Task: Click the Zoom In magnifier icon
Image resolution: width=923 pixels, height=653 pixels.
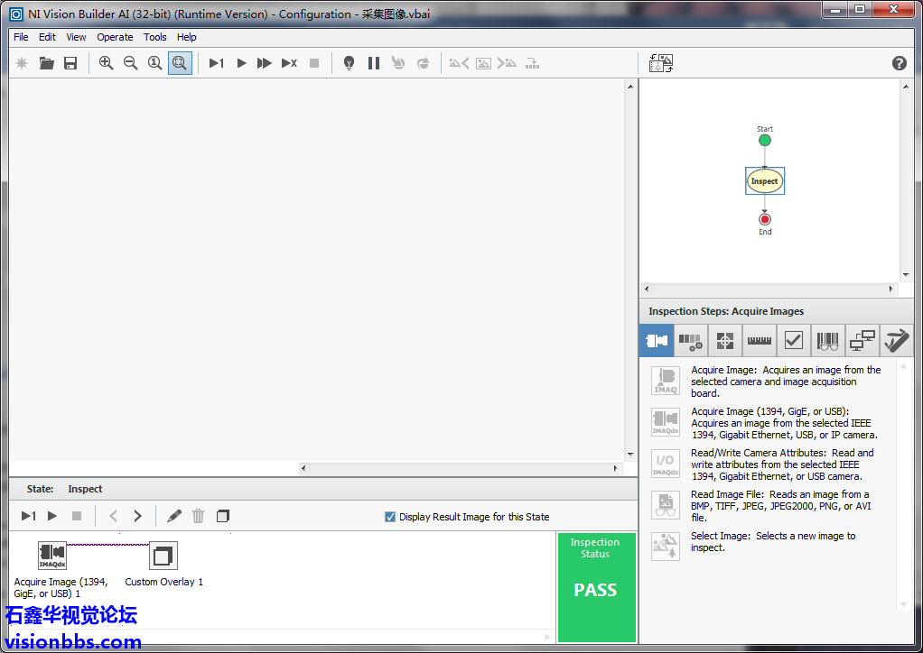Action: point(107,63)
